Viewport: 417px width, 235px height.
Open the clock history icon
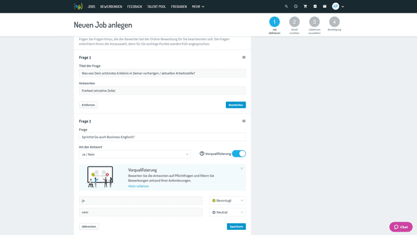point(295,6)
